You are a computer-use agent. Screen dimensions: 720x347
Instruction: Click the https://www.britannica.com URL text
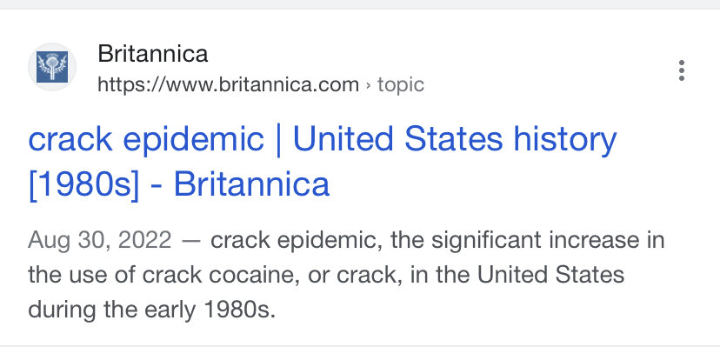(228, 85)
